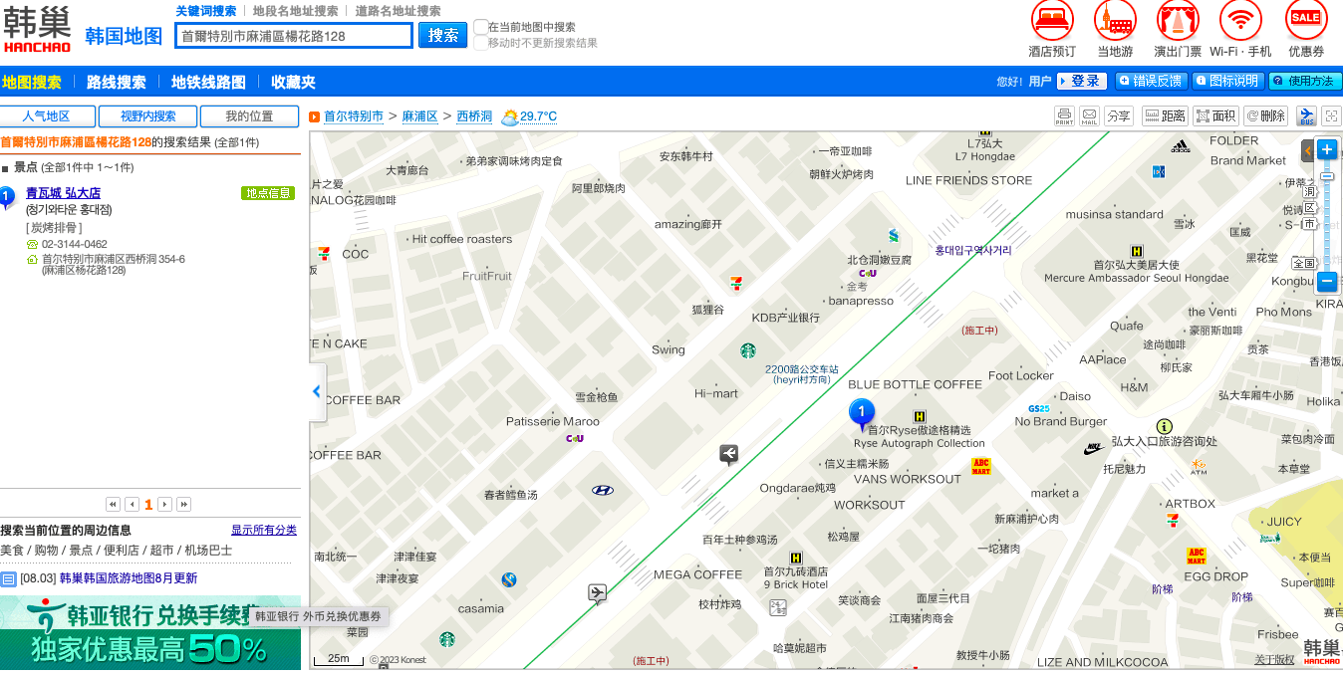Select the 面积 area measuring tool
Image resolution: width=1343 pixels, height=676 pixels.
click(x=1216, y=115)
